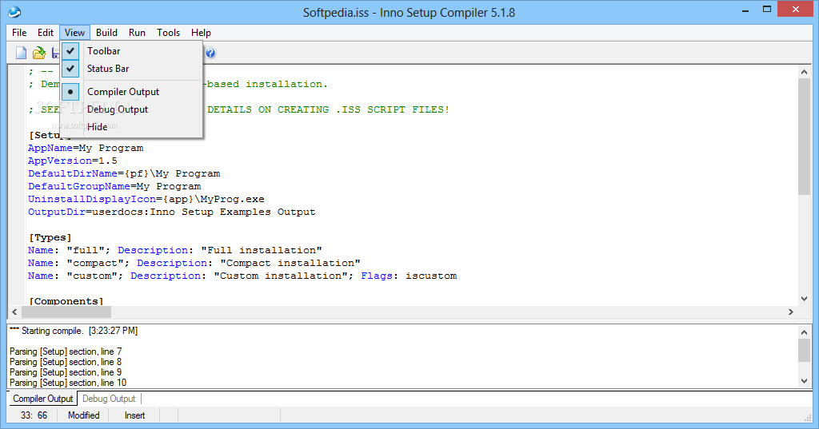Click the editor's vertical scrollbar up arrow

click(804, 72)
